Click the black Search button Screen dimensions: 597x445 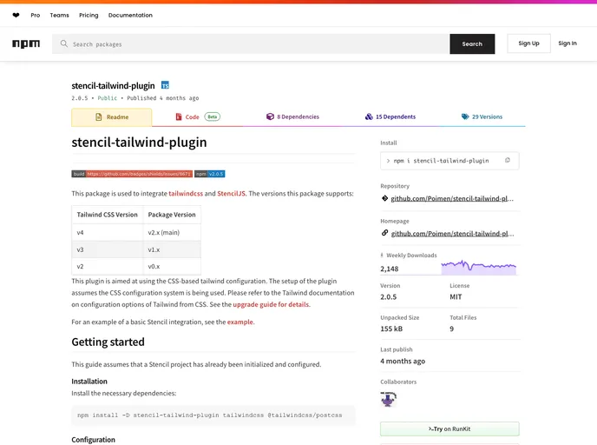coord(472,43)
